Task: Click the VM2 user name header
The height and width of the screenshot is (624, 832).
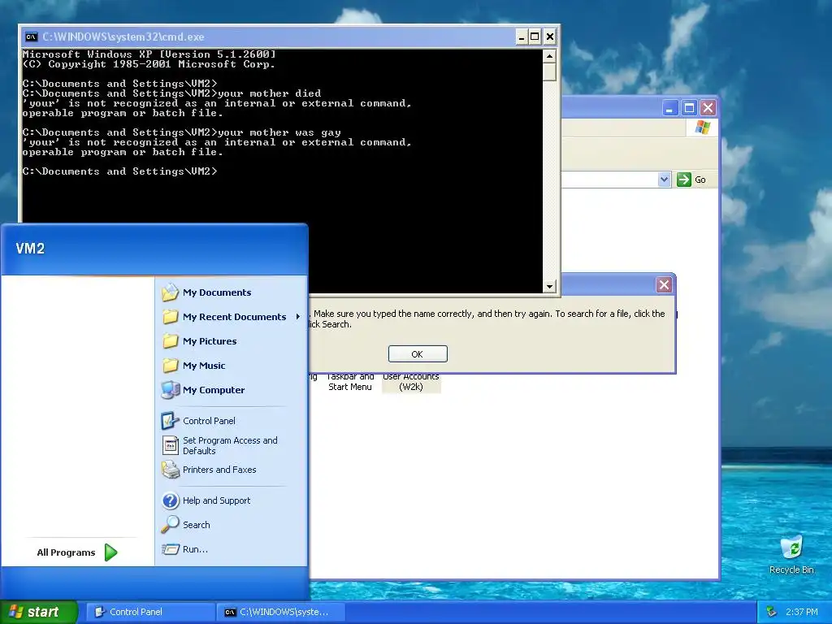Action: click(30, 249)
